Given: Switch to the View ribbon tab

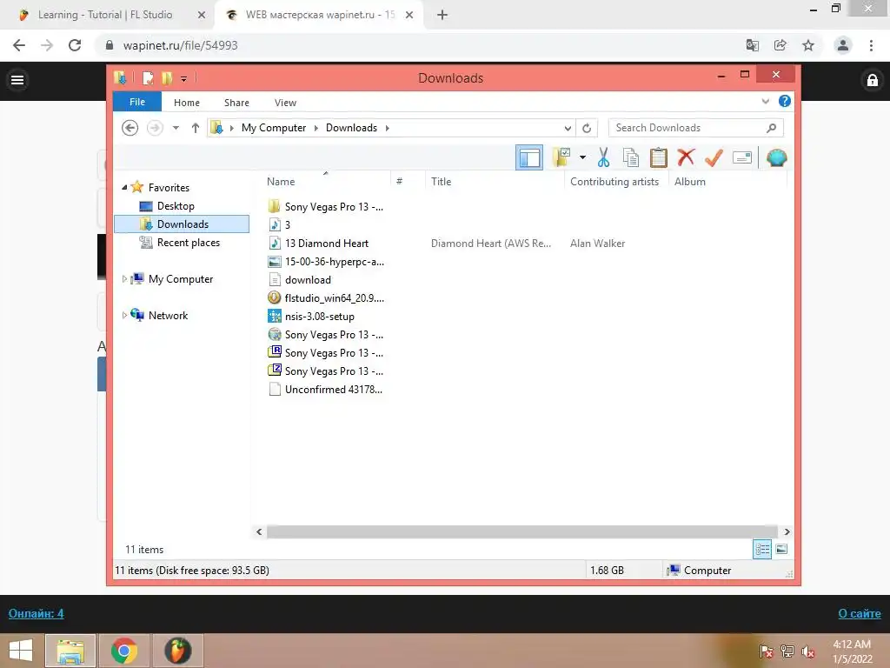Looking at the screenshot, I should click(285, 103).
